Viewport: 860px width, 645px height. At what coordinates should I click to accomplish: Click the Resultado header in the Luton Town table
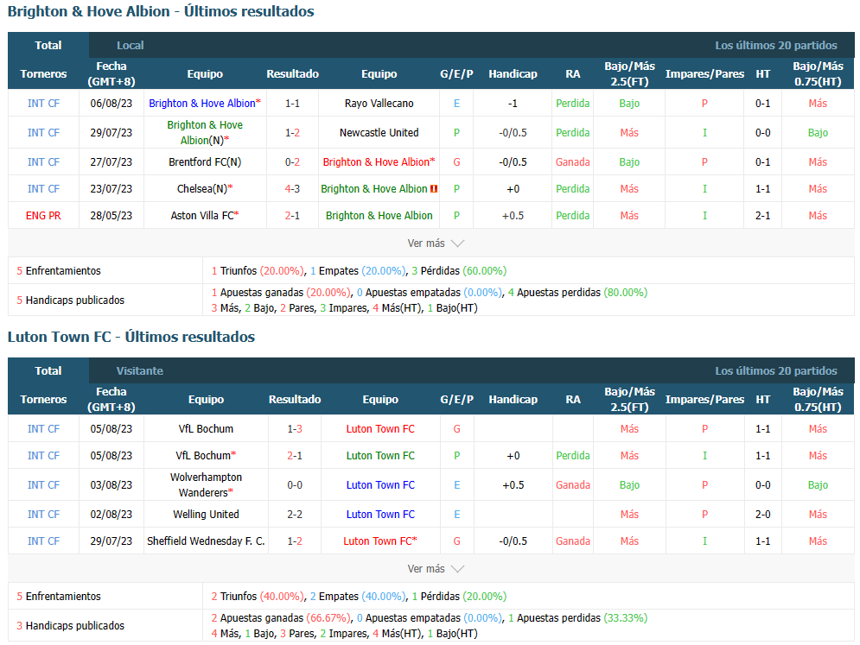point(295,400)
